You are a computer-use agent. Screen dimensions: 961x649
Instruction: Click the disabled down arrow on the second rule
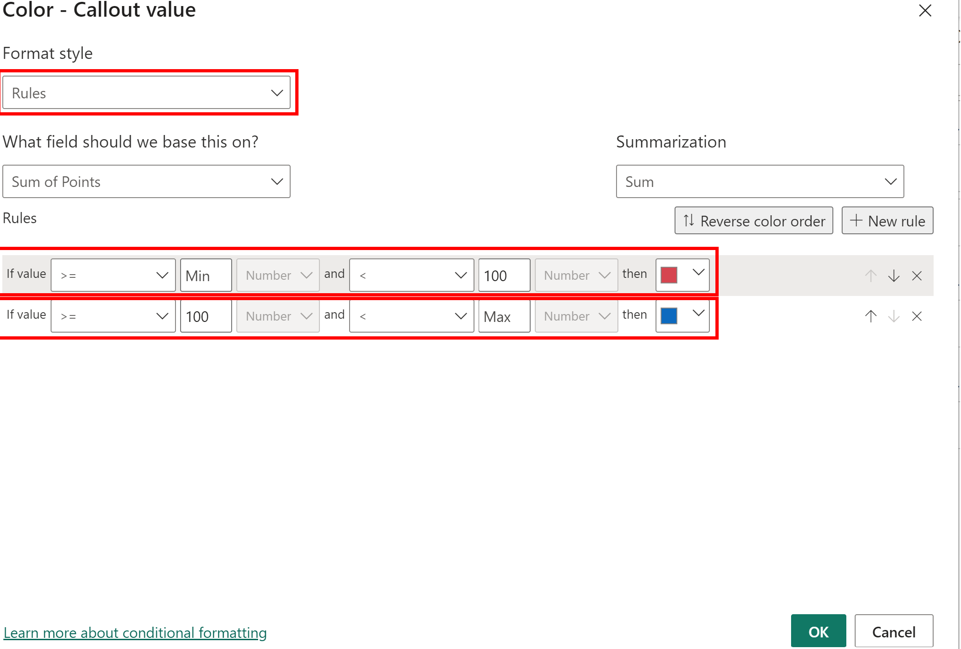click(894, 316)
